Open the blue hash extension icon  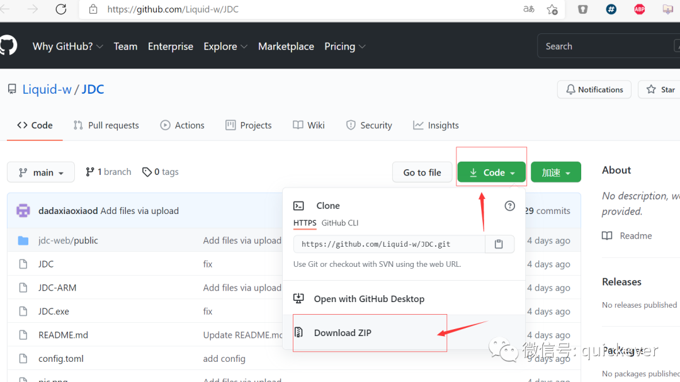pyautogui.click(x=611, y=9)
